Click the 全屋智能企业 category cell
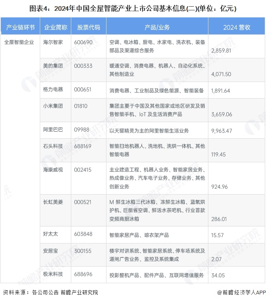This screenshot has height=301, width=266. click(x=19, y=42)
